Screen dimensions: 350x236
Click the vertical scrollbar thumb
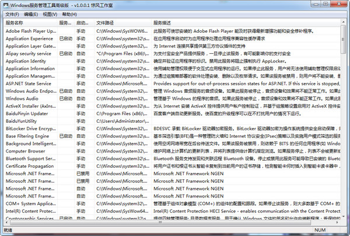point(344,39)
